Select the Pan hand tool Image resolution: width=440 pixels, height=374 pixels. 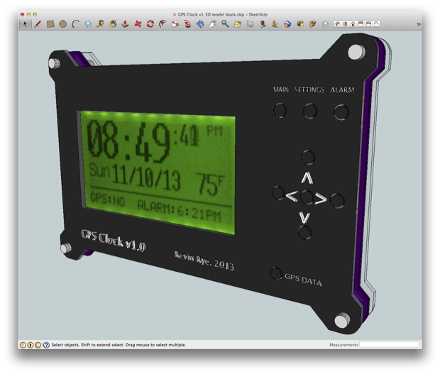tap(213, 24)
